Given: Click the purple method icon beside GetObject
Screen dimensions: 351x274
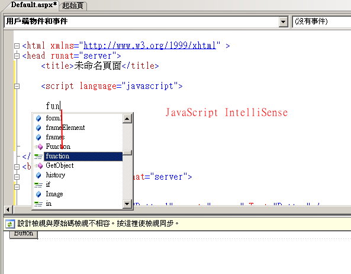Looking at the screenshot, I should click(38, 165).
